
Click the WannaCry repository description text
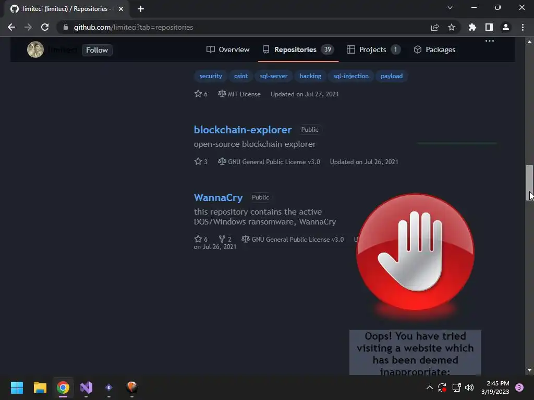click(265, 217)
